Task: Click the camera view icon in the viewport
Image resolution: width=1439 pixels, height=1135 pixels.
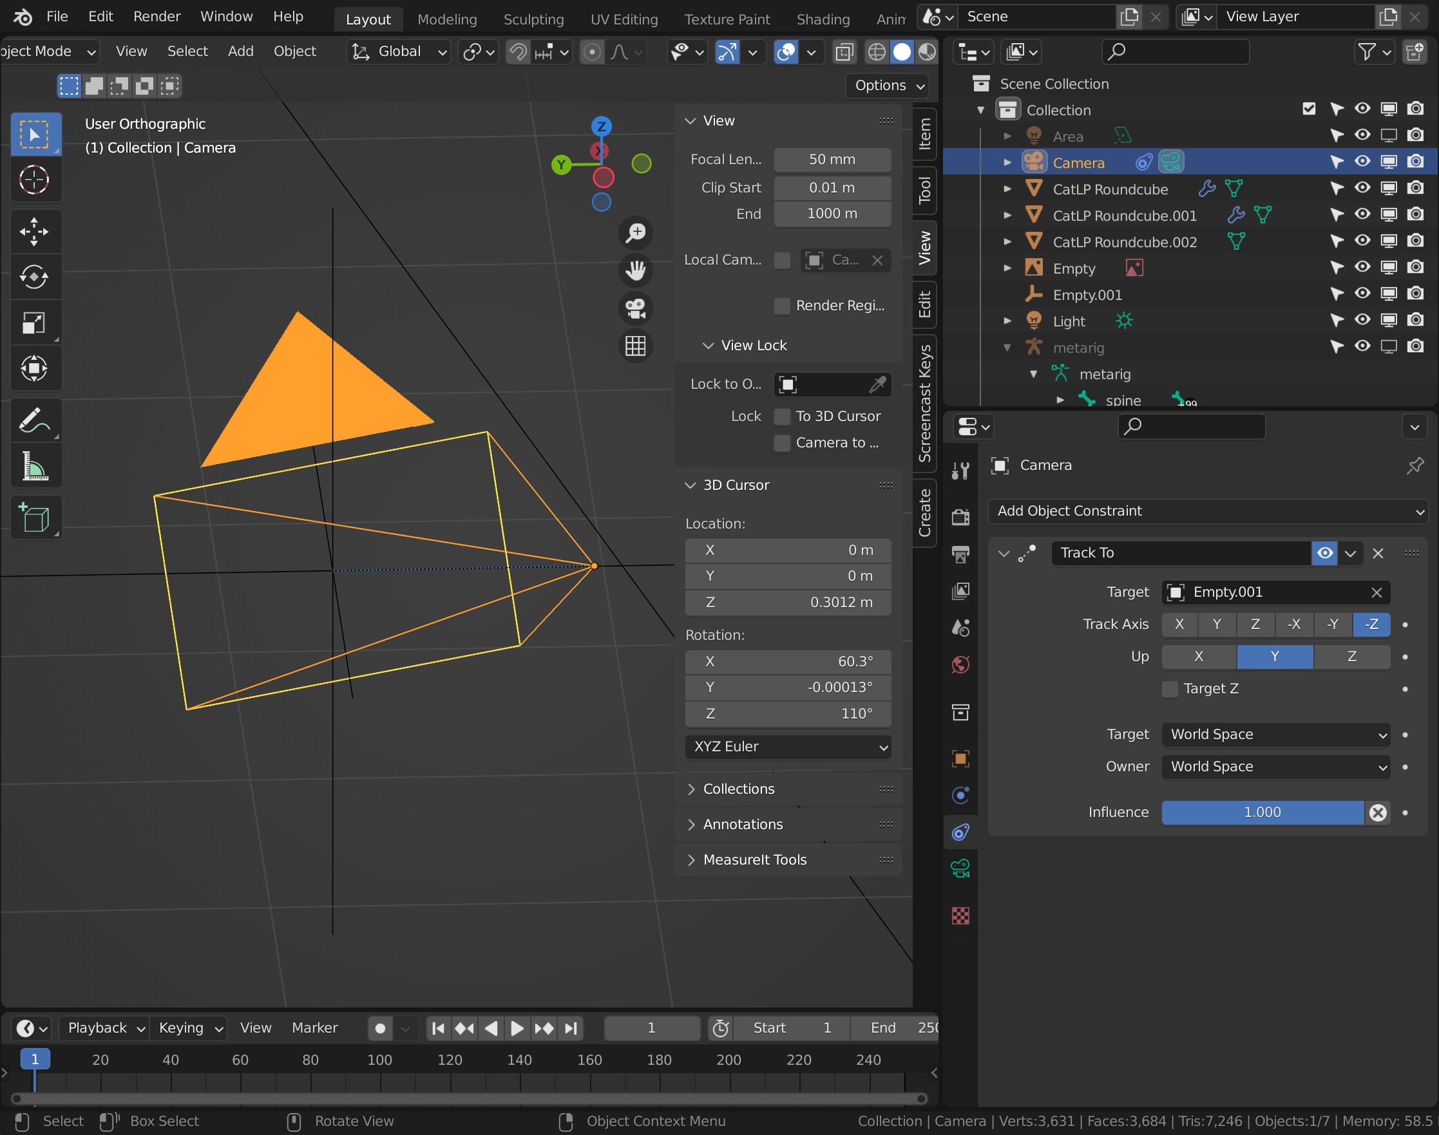Action: pos(636,308)
